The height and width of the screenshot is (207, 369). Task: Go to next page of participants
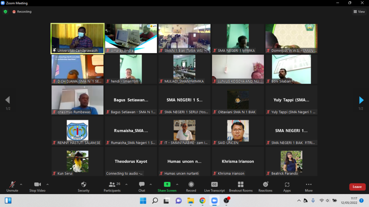361,100
